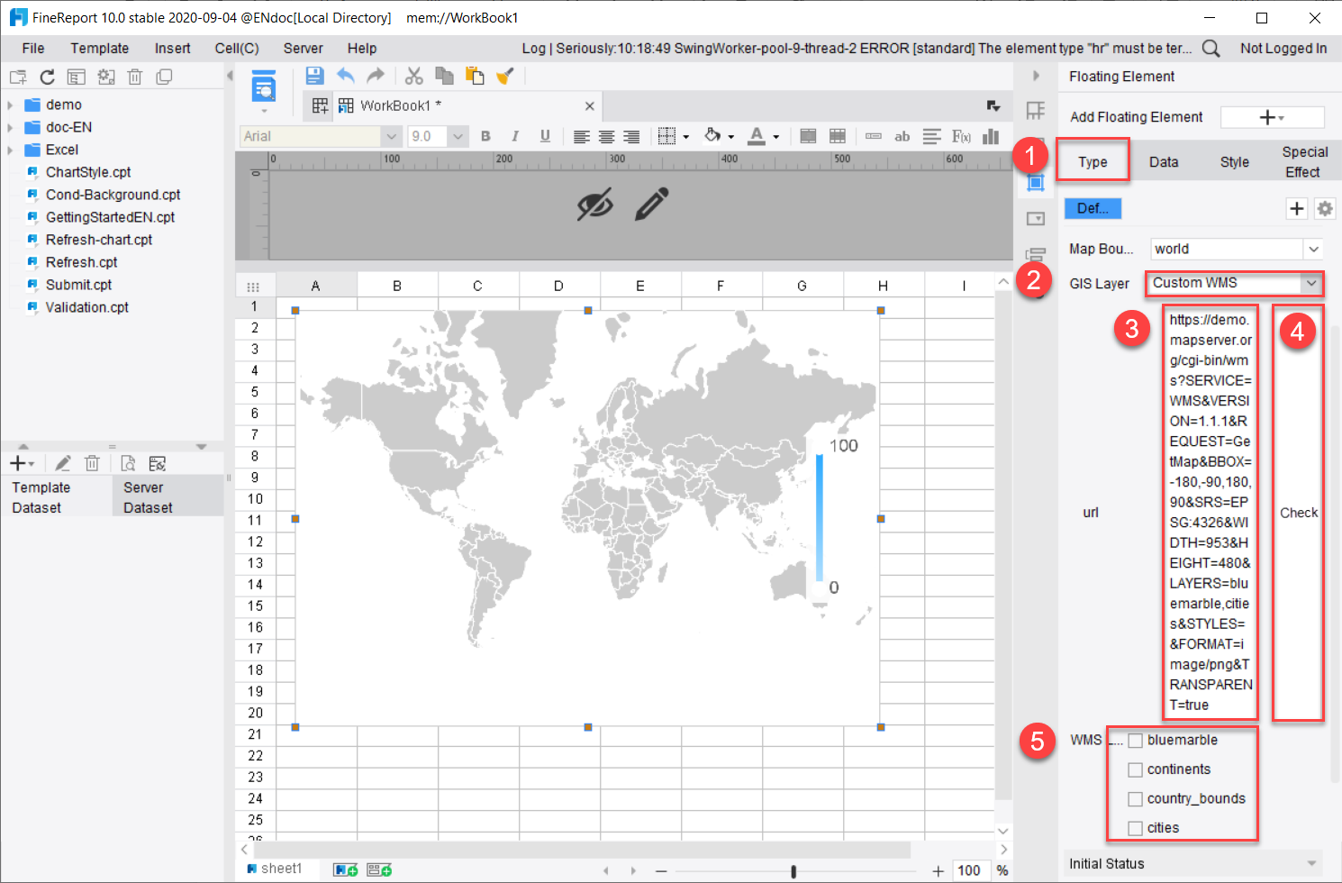Enable the country_bounds checkbox

[x=1136, y=798]
